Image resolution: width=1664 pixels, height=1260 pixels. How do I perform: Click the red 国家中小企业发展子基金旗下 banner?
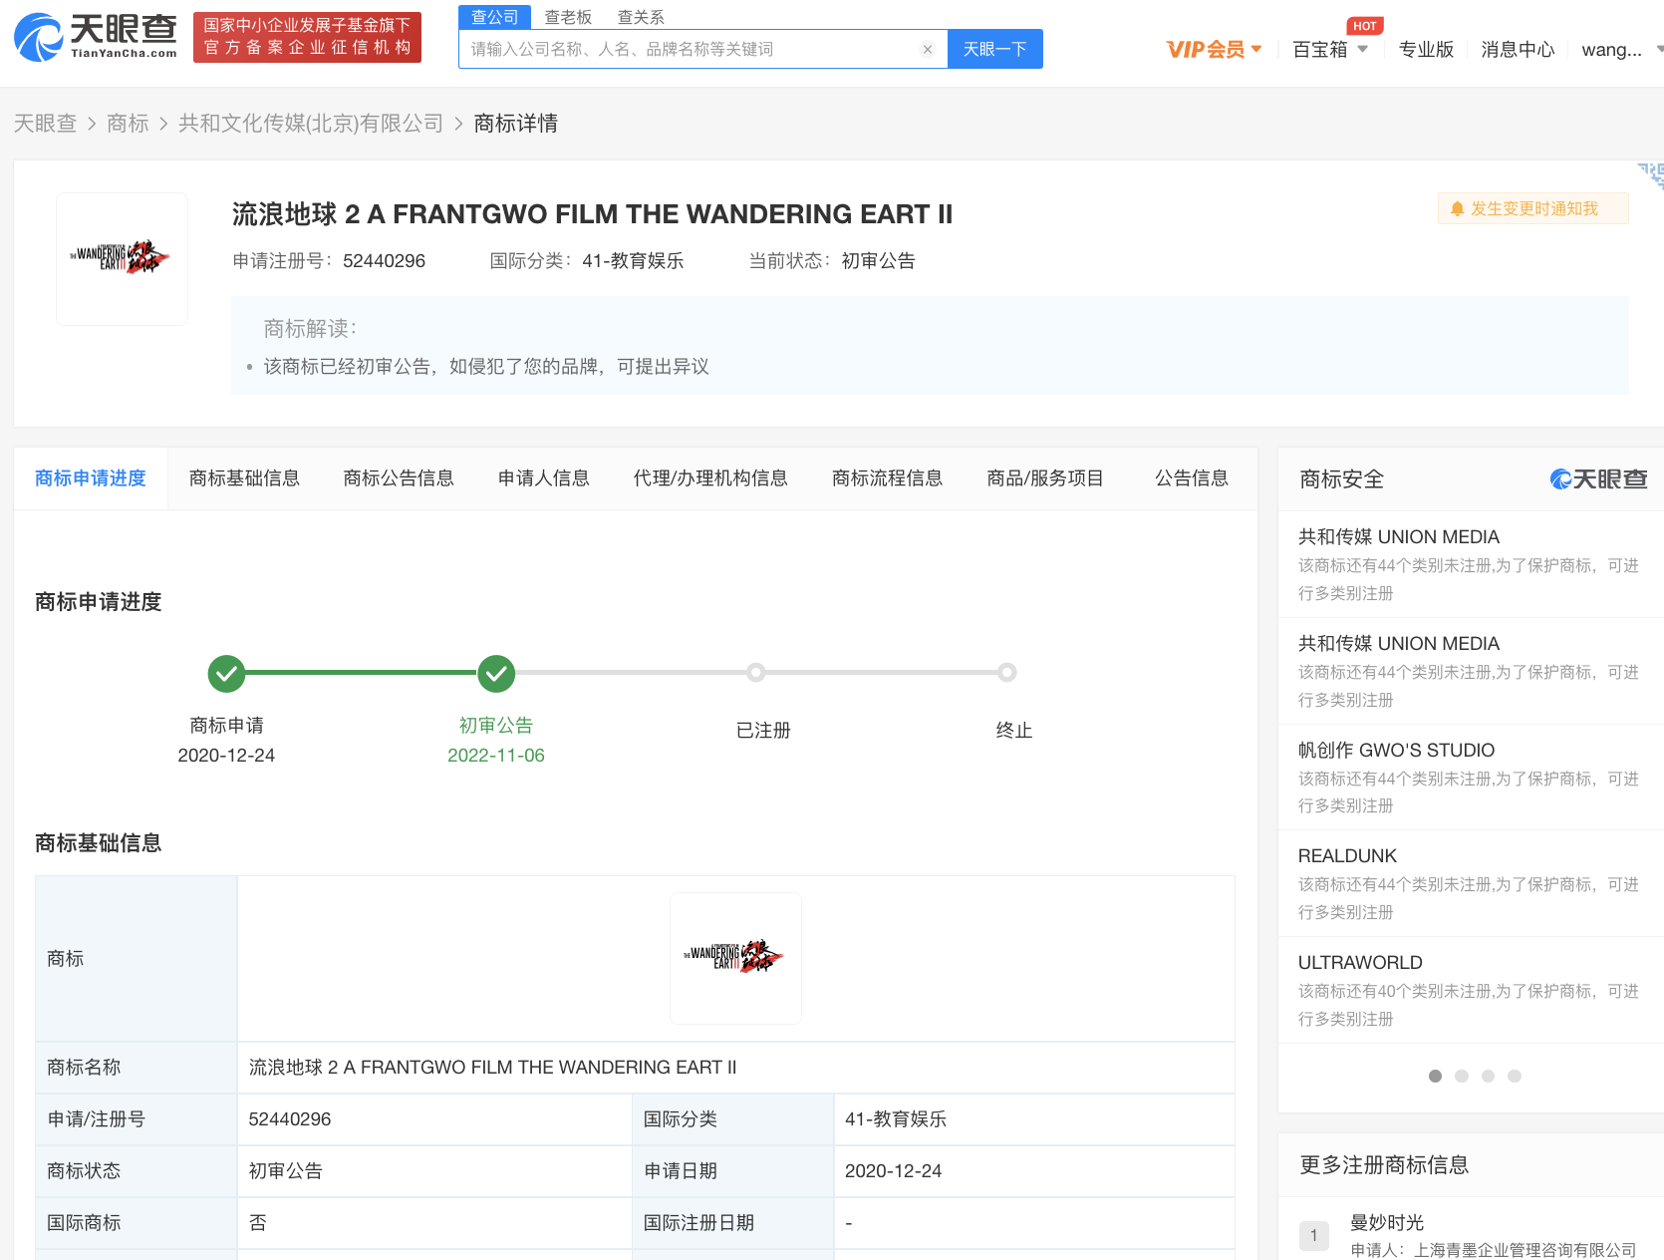(307, 37)
